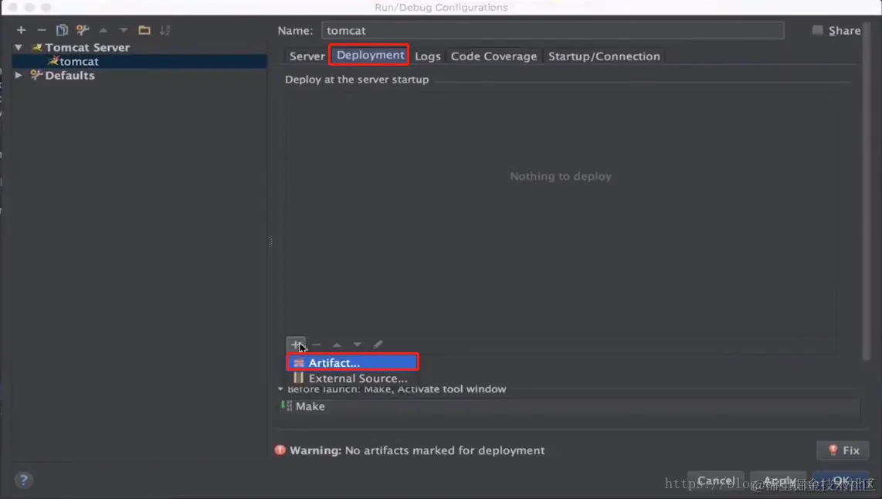The image size is (882, 499).
Task: Click the Name input field
Action: tap(552, 30)
